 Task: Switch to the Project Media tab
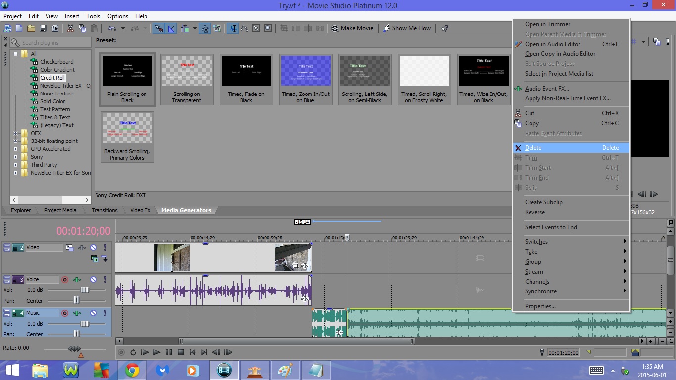[60, 210]
